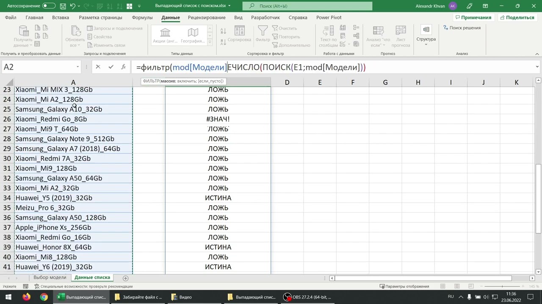
Task: Open the Alexandr Khvan account avatar
Action: click(x=453, y=6)
